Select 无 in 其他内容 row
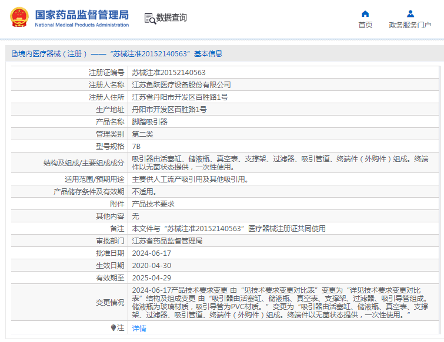Viewport: 444px width, 342px height. point(135,216)
